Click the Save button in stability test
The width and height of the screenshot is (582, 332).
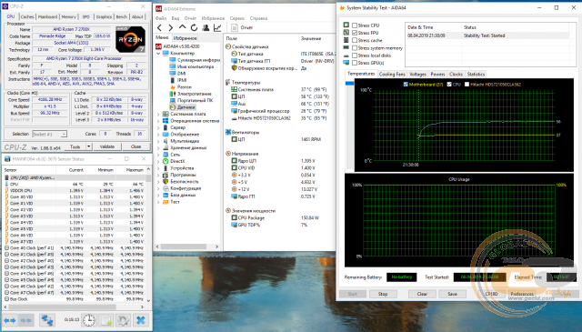[x=453, y=294]
